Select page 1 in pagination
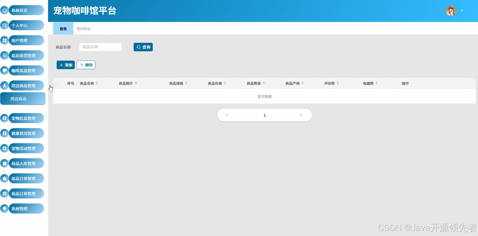The image size is (478, 236). (x=264, y=115)
